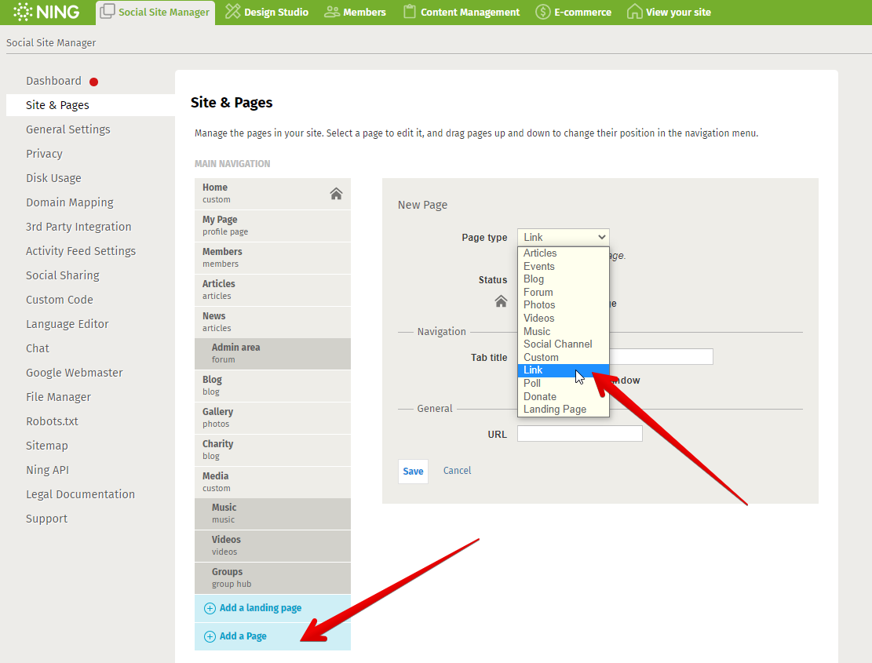Open Domain Mapping in the sidebar

(70, 202)
